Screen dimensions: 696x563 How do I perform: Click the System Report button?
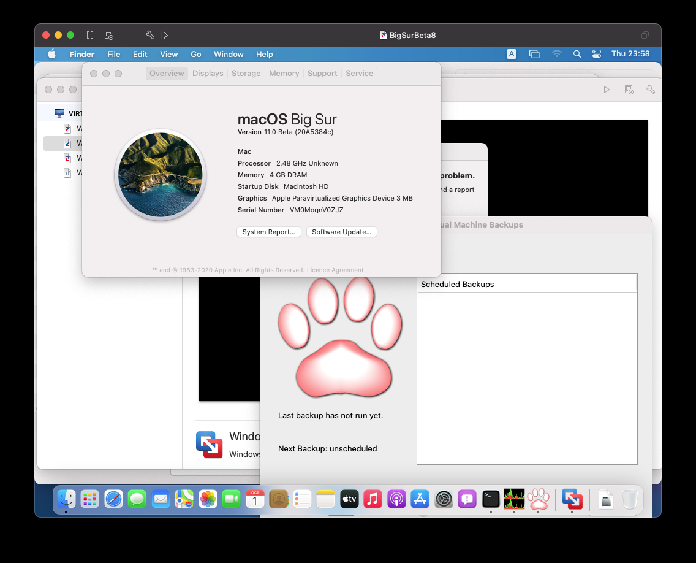[x=268, y=232]
